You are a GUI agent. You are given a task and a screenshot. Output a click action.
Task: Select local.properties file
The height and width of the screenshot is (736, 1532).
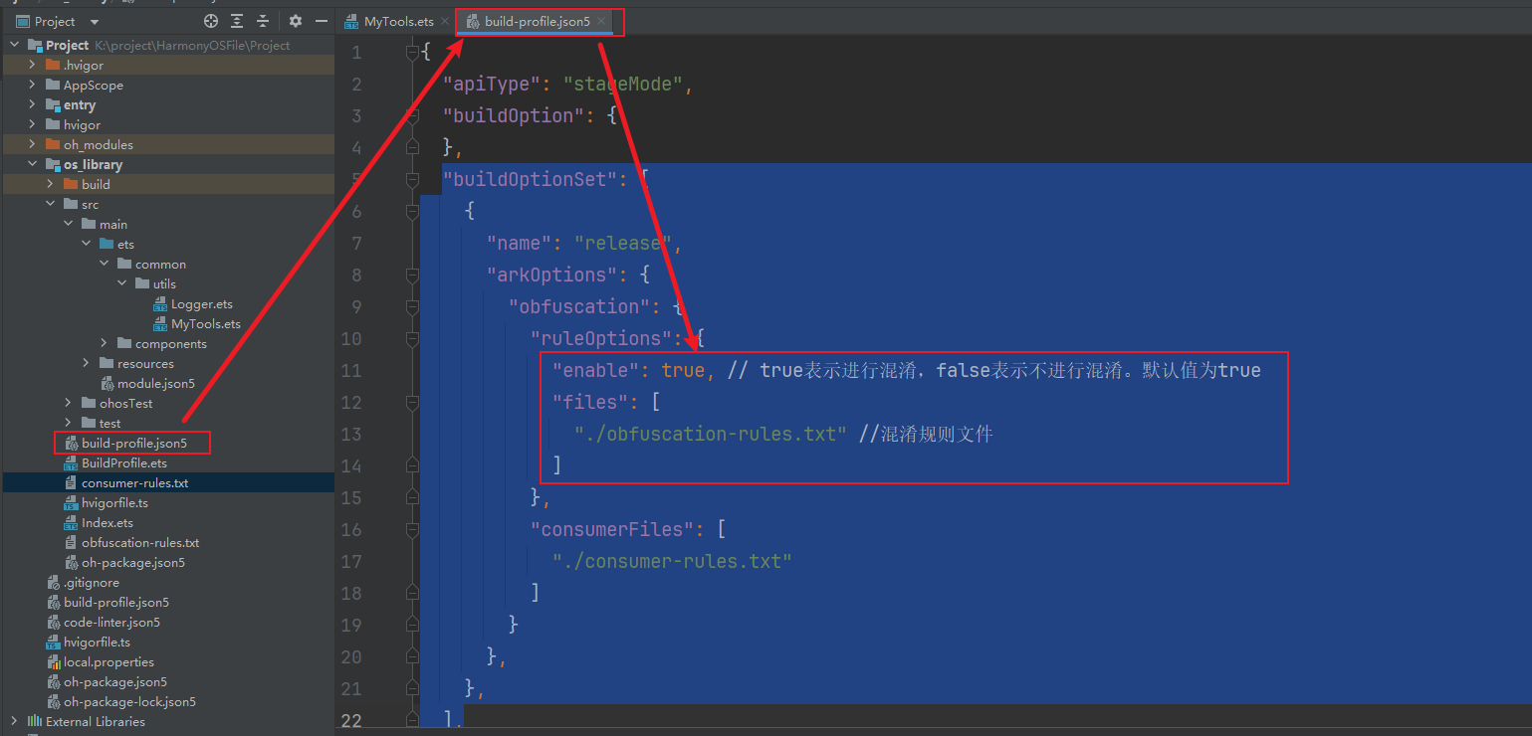pyautogui.click(x=109, y=661)
